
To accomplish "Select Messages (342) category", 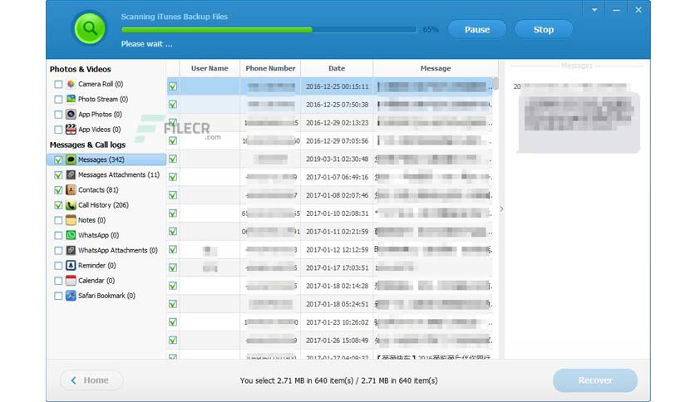I will tap(106, 159).
